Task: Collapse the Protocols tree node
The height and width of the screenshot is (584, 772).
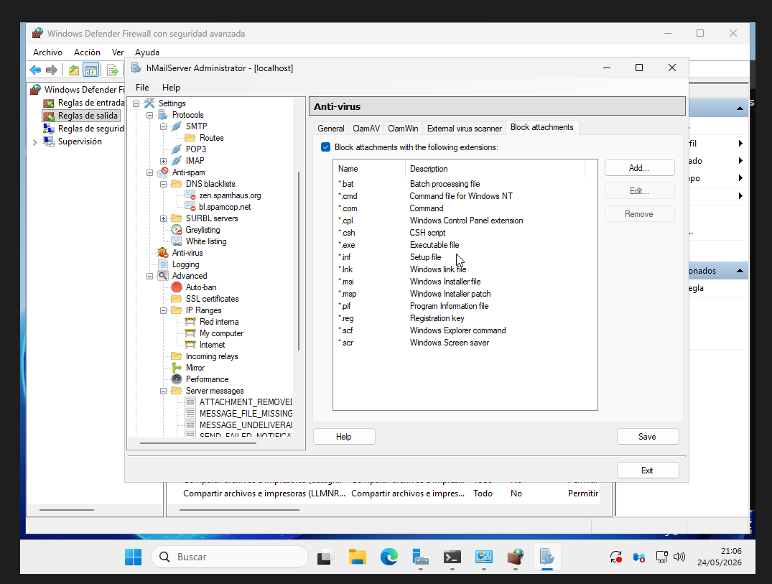Action: 149,115
